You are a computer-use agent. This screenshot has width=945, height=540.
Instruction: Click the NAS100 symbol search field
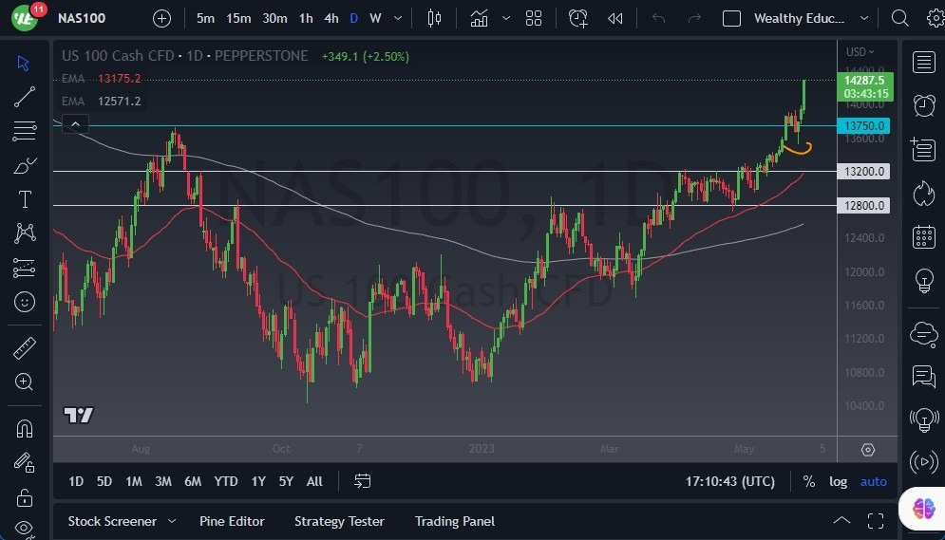[82, 19]
